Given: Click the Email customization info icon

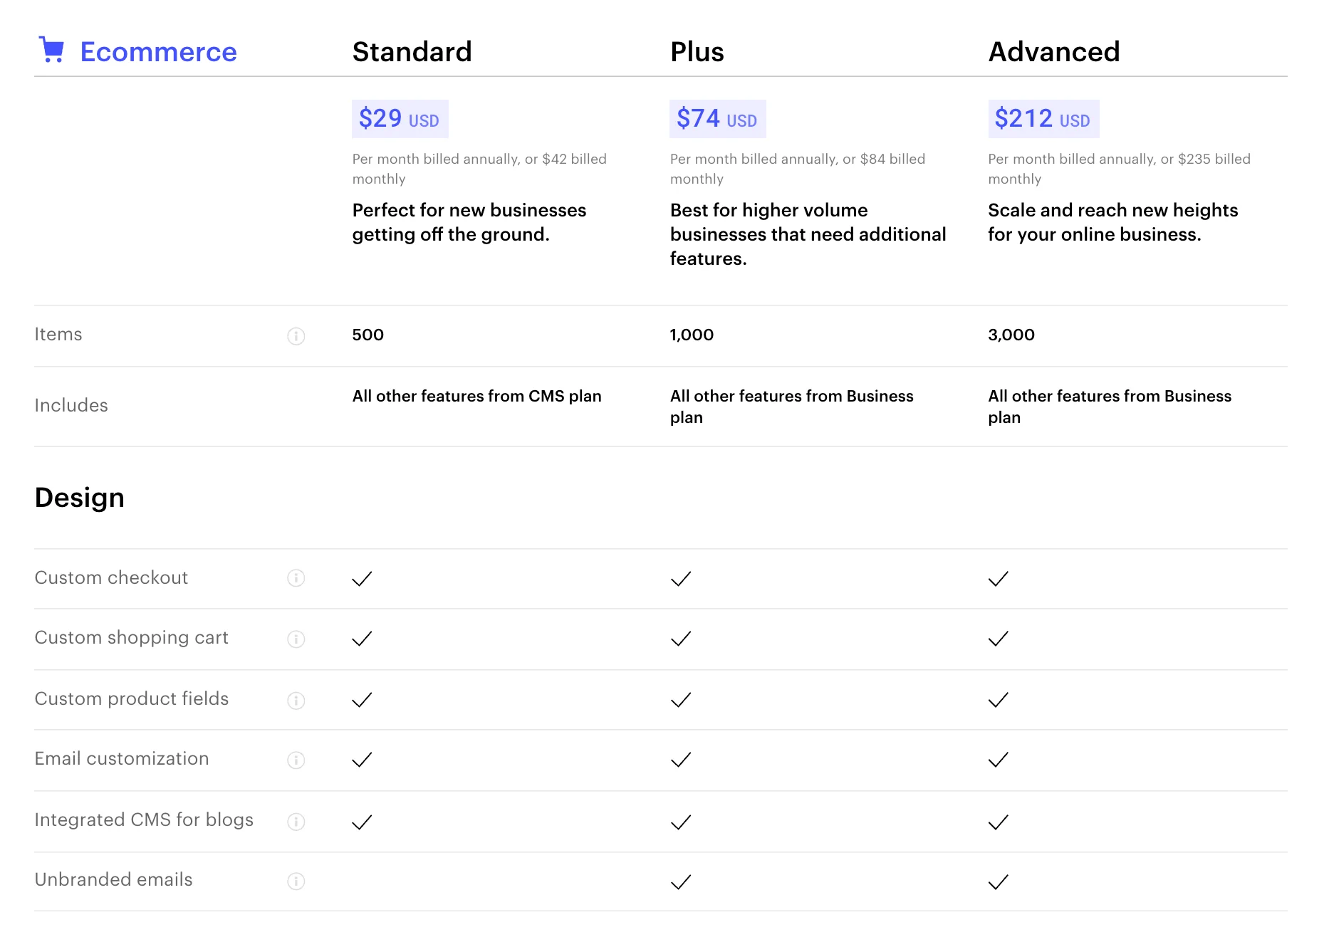Looking at the screenshot, I should click(x=296, y=760).
